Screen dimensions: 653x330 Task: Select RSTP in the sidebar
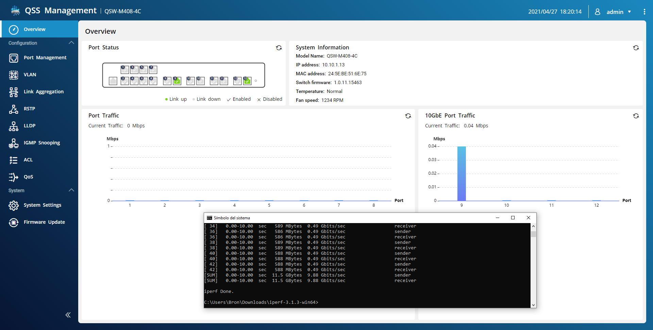point(39,109)
